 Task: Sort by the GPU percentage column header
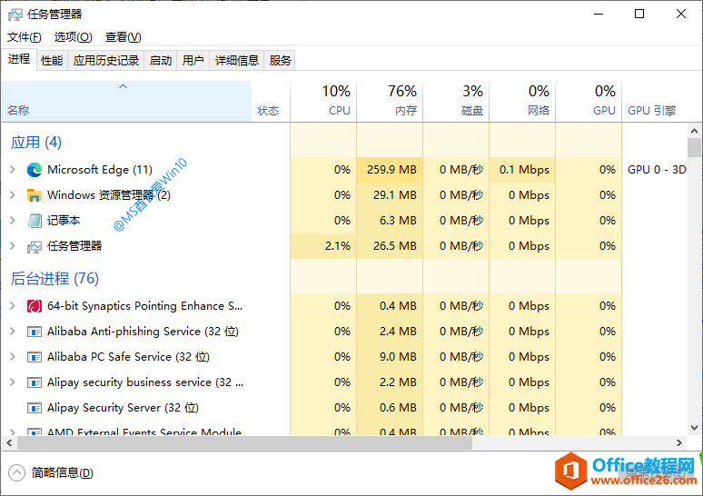tap(589, 102)
